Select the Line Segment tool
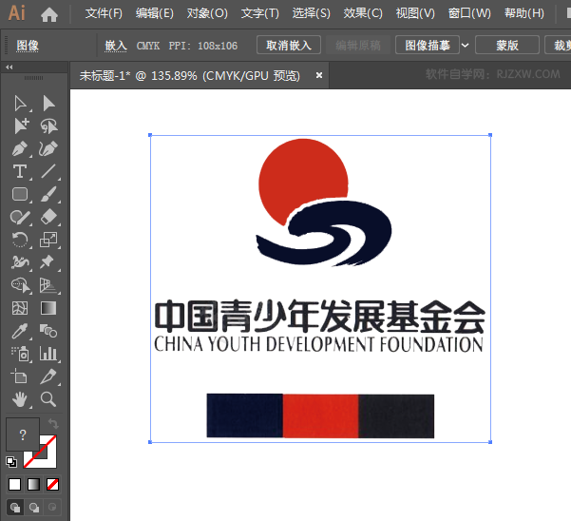Screen dimensions: 571x521 (48, 171)
